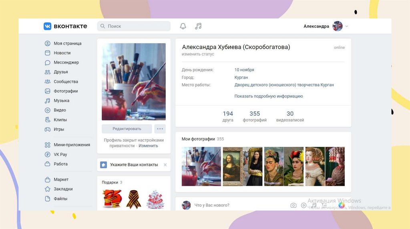Click the Александра Хубиева (Скоробогатова) profile name
This screenshot has height=229, width=410.
tap(236, 47)
